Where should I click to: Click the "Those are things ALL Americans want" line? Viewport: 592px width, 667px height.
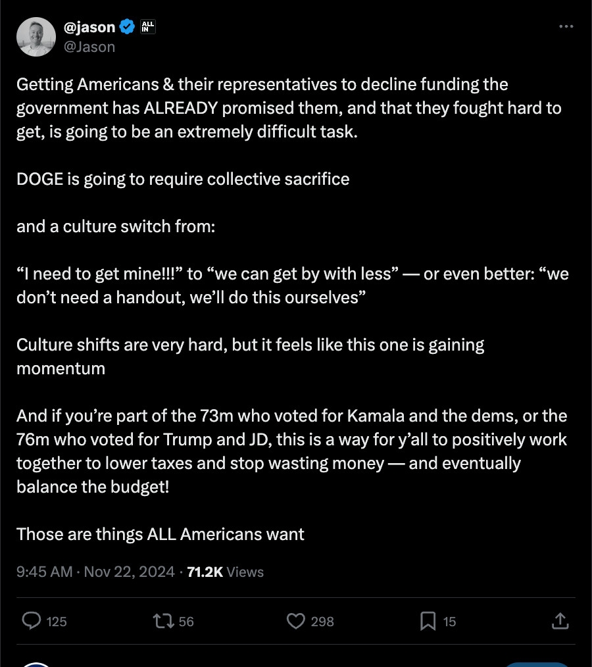[x=160, y=533]
